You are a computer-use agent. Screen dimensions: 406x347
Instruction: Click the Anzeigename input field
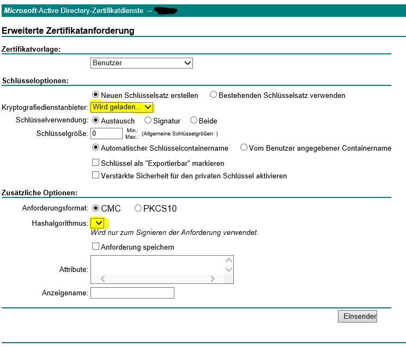click(132, 293)
